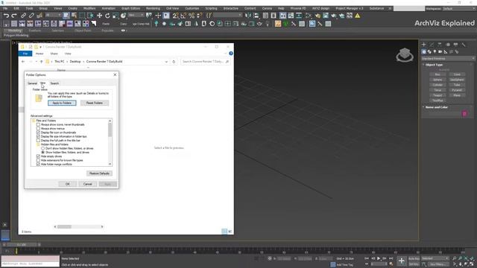Click Cancel in Folder Options
This screenshot has height=268, width=477.
coord(88,184)
